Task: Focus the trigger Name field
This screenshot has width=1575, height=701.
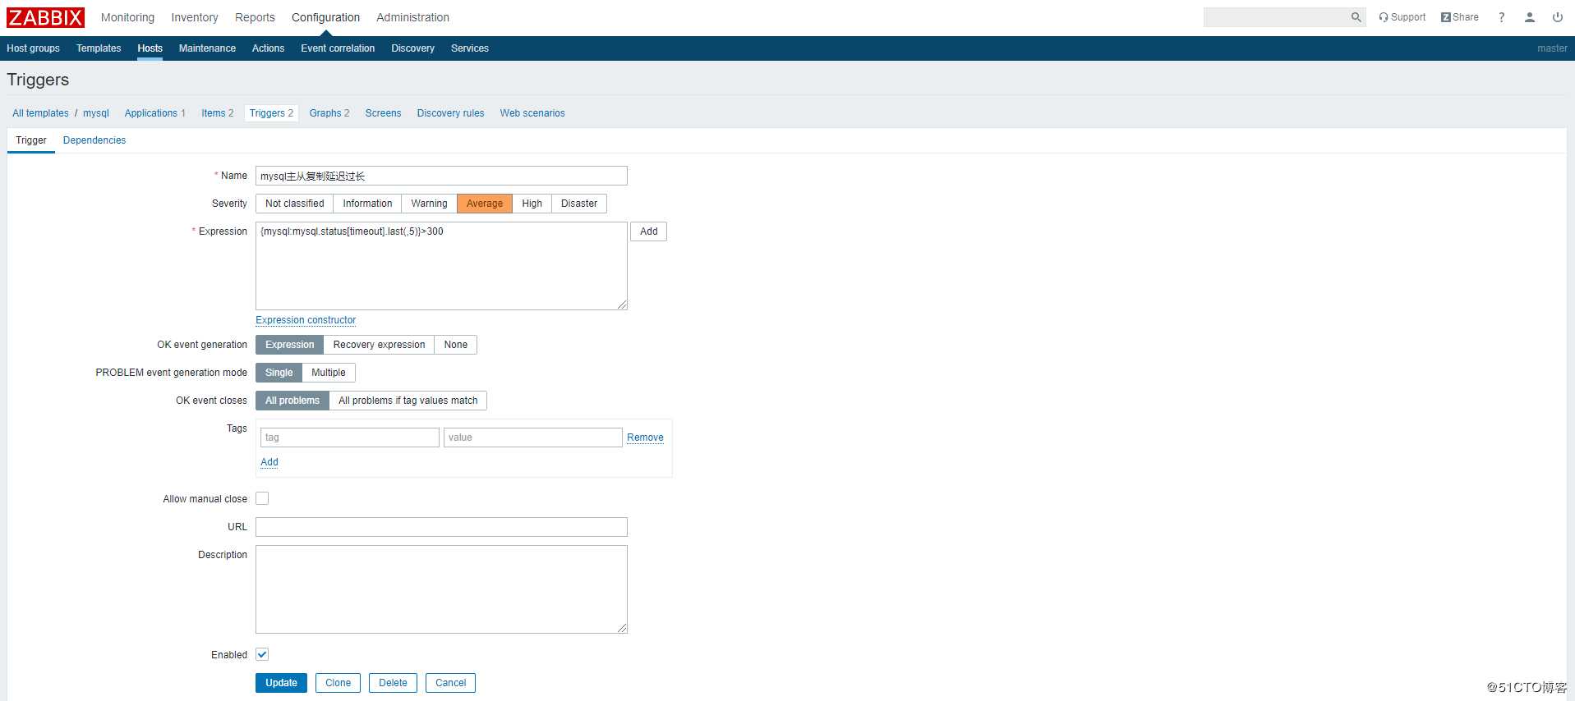Action: pyautogui.click(x=441, y=176)
